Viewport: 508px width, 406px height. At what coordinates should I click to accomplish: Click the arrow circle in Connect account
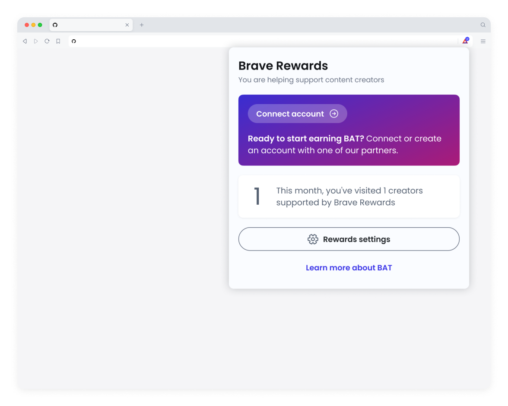(333, 114)
